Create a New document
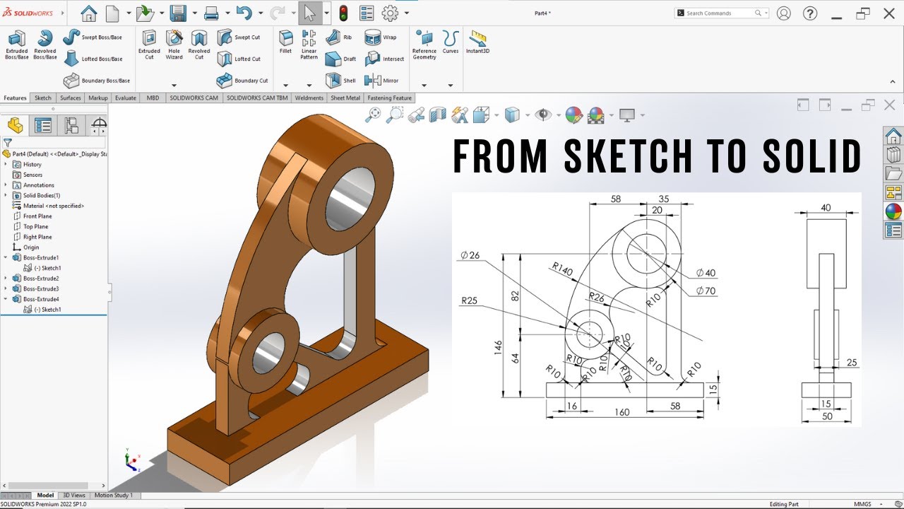 (x=112, y=13)
